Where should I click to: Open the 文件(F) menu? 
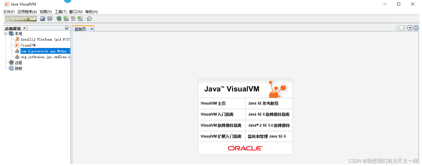9,12
